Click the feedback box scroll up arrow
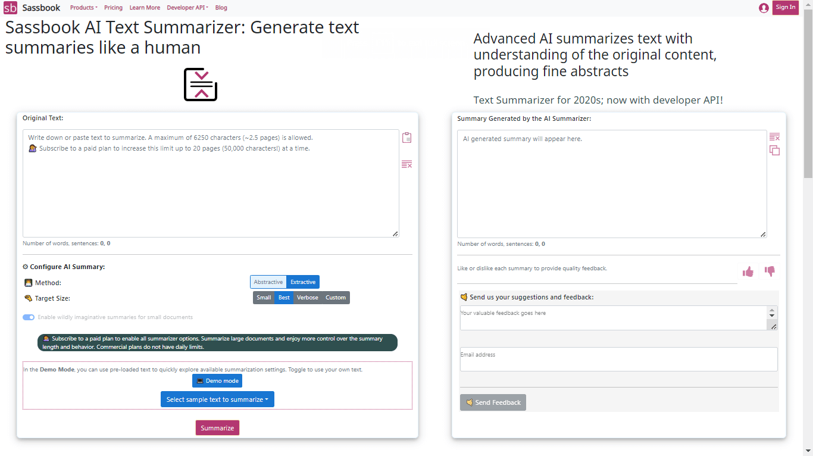Image resolution: width=813 pixels, height=456 pixels. point(773,310)
